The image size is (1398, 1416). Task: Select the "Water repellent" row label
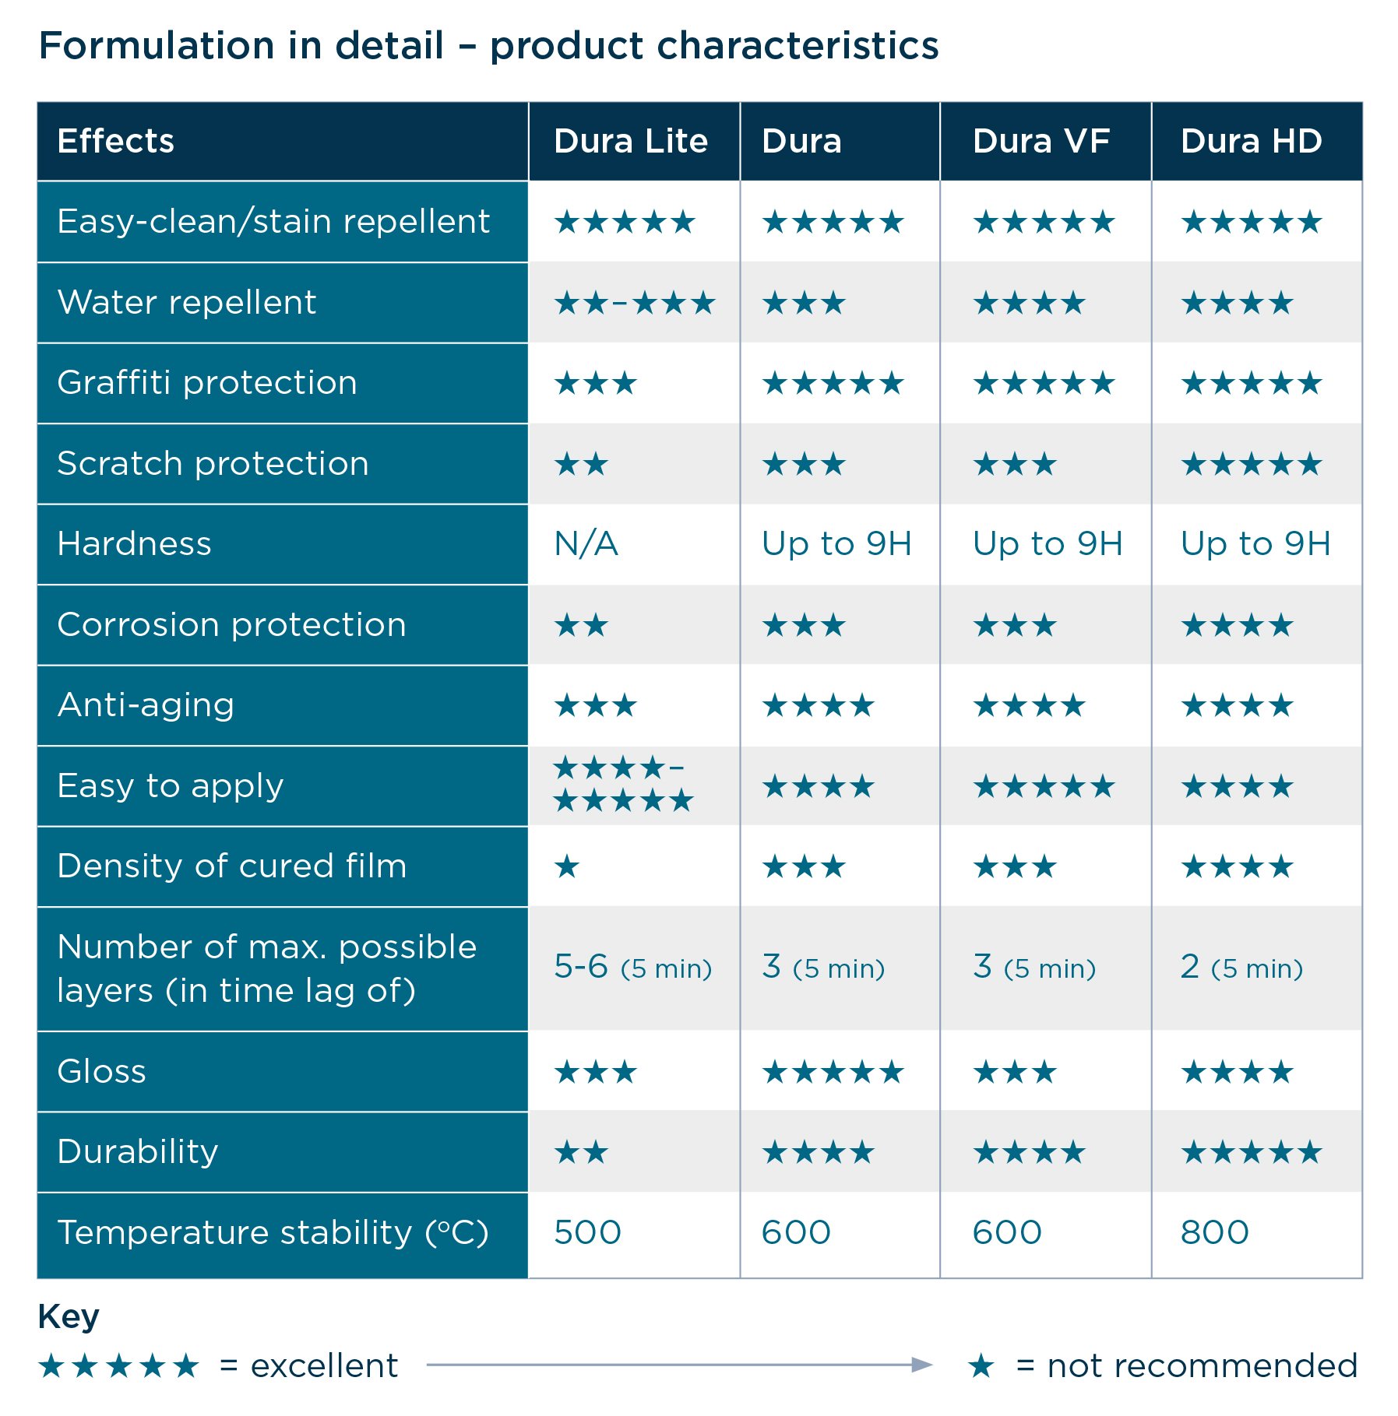click(x=187, y=303)
